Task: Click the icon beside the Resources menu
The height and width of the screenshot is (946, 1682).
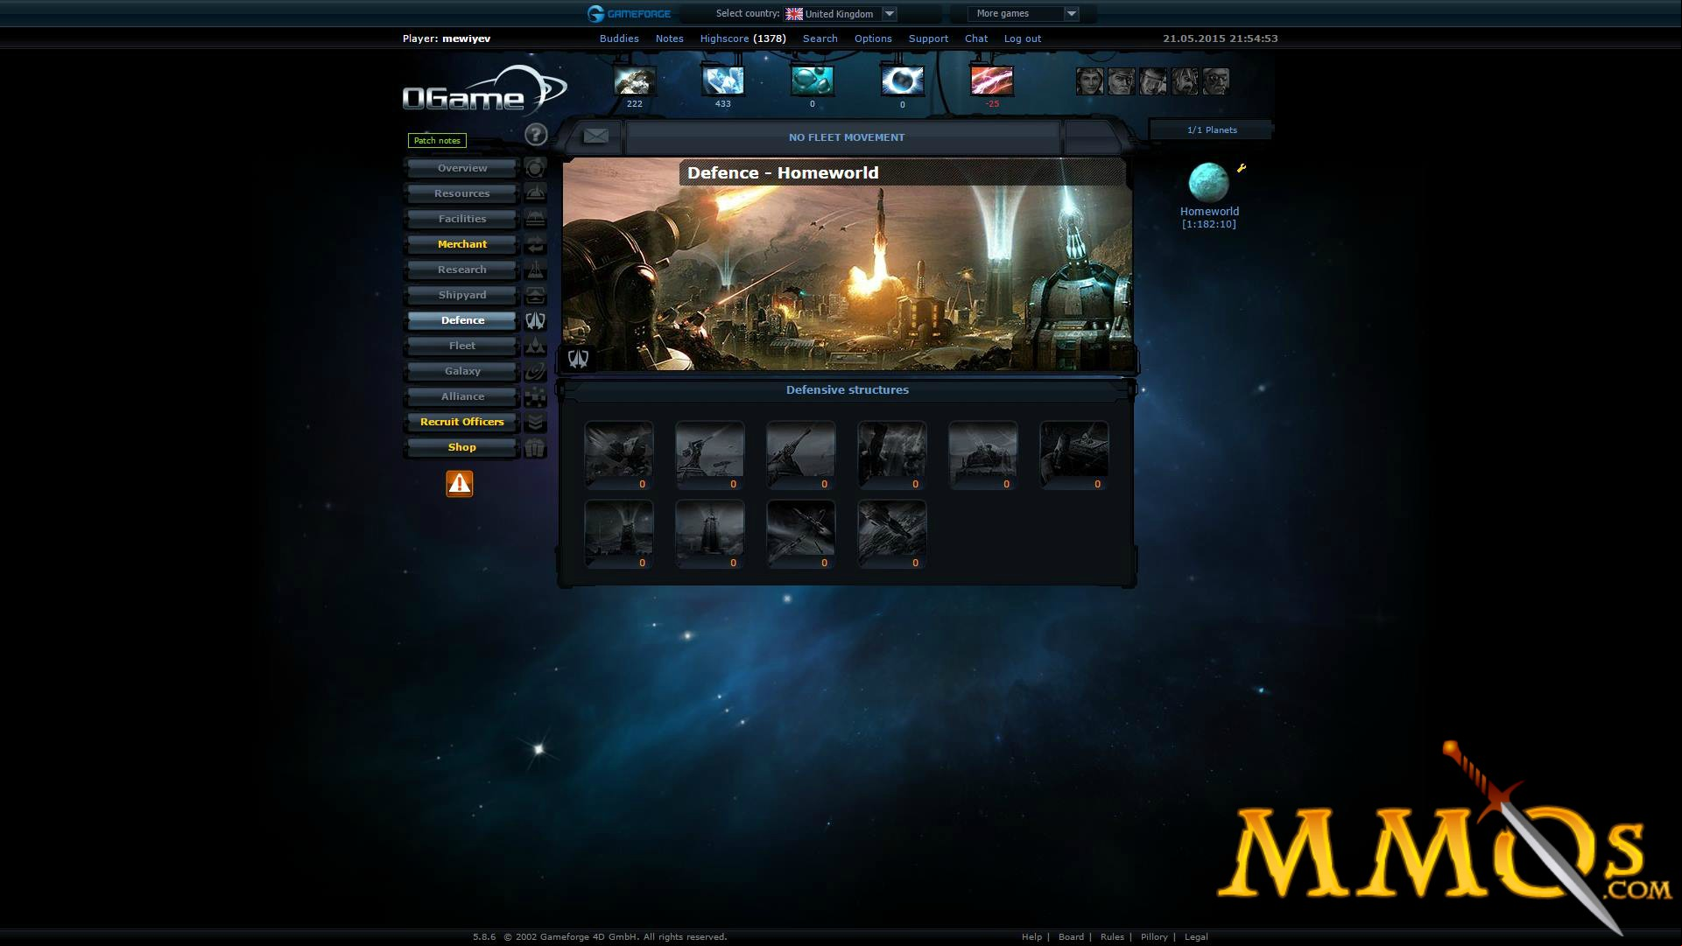Action: pos(535,193)
